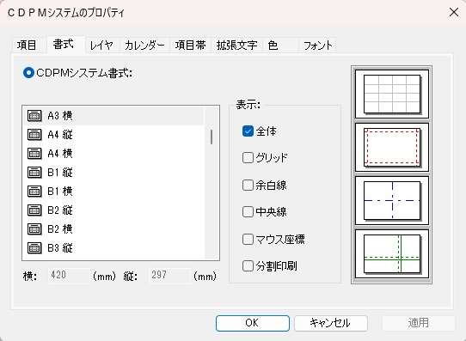
Task: Confirm with the OK button
Action: pos(253,323)
